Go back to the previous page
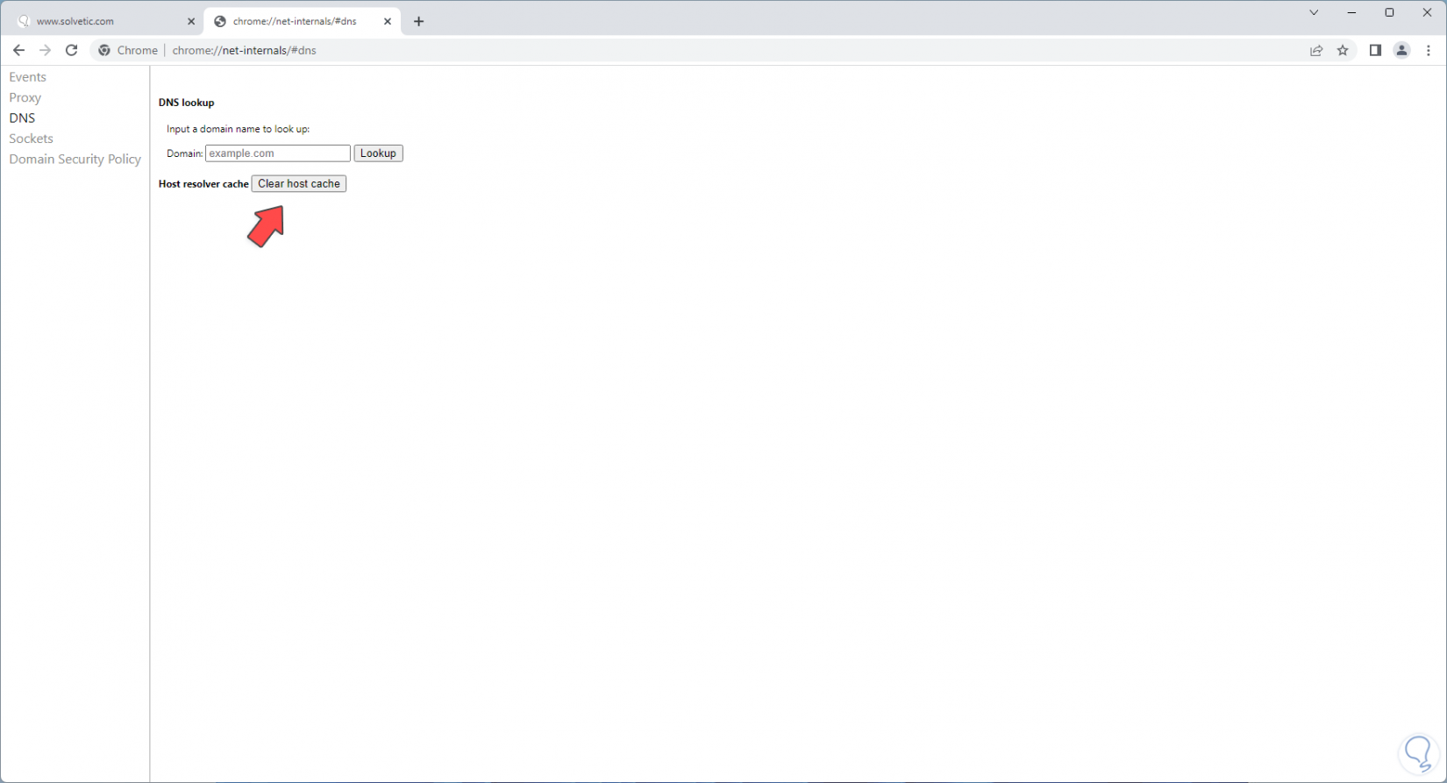 (18, 50)
